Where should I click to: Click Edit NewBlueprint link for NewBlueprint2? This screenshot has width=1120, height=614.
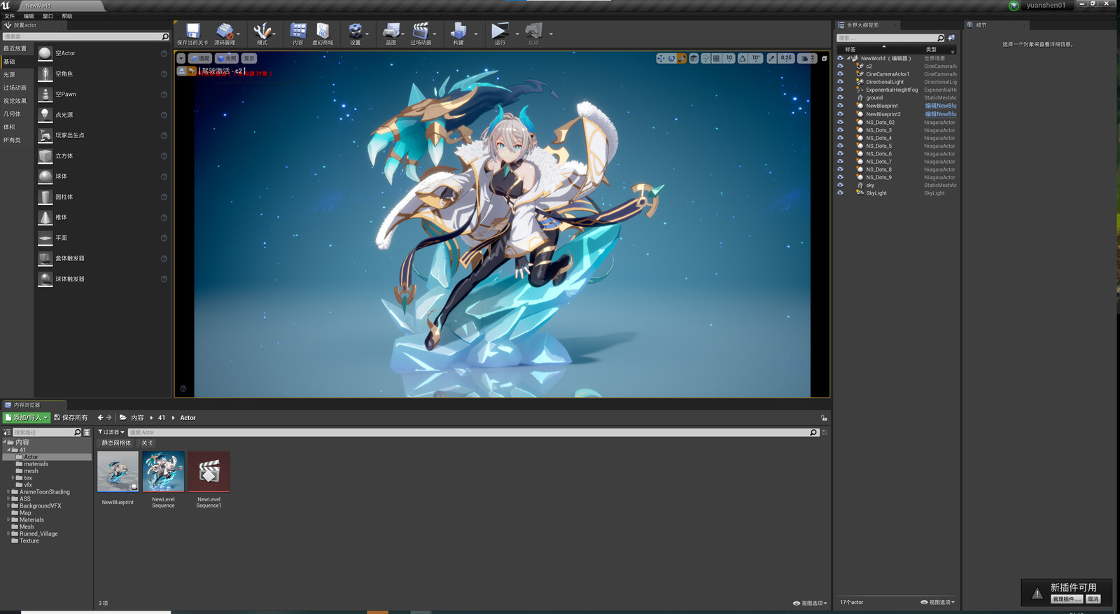click(940, 114)
